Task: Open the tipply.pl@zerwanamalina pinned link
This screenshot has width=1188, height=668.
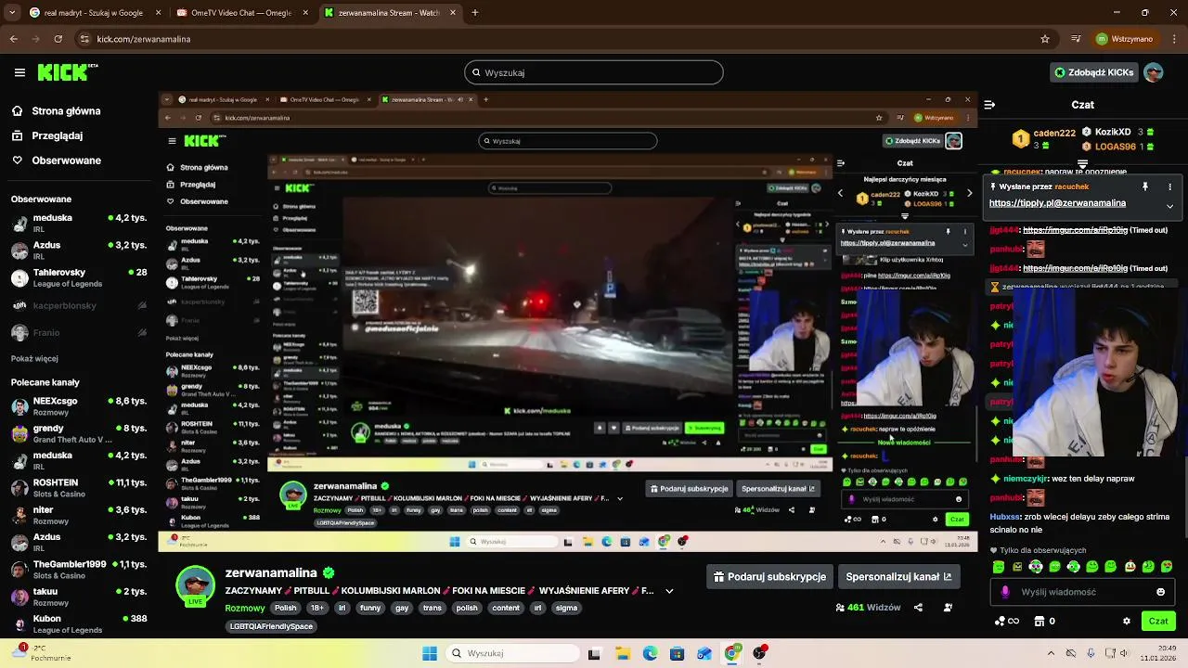Action: click(1057, 203)
